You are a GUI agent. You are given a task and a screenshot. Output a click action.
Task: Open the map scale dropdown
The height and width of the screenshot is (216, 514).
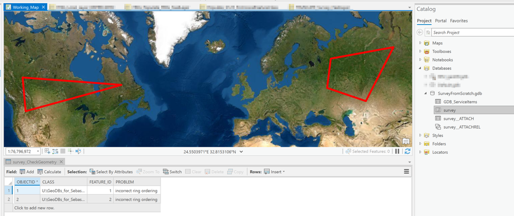[x=38, y=151]
